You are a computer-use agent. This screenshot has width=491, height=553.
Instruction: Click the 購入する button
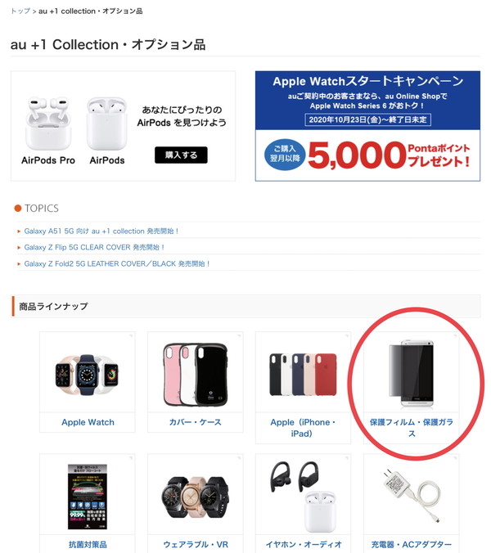click(x=181, y=155)
